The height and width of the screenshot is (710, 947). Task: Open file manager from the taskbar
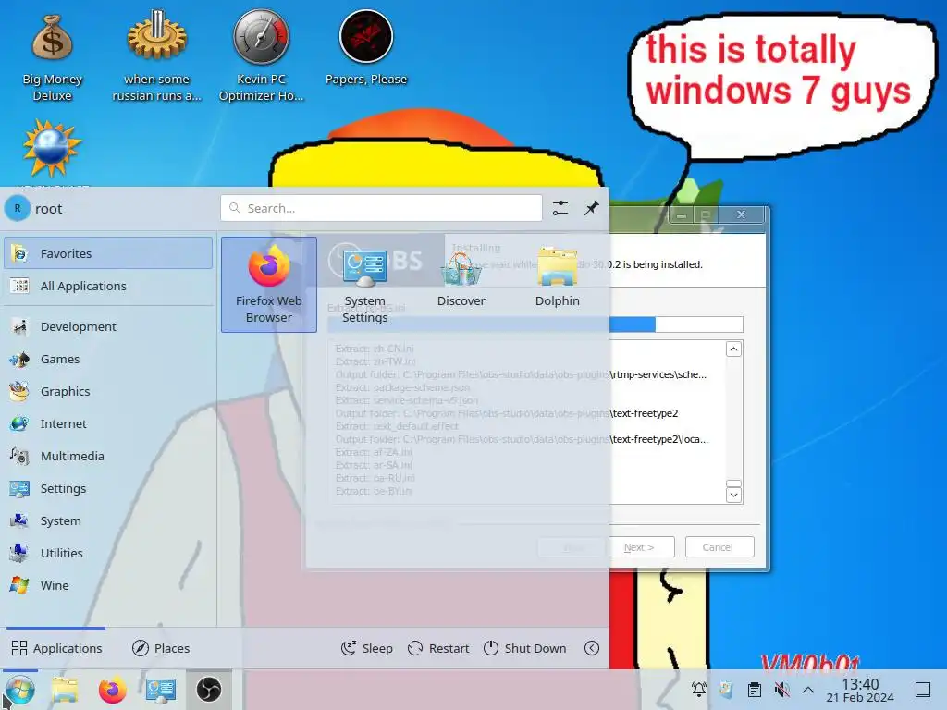tap(65, 690)
